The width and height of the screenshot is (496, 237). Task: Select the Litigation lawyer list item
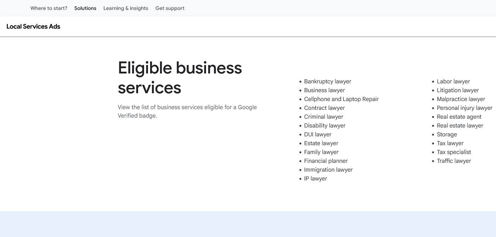(x=458, y=90)
